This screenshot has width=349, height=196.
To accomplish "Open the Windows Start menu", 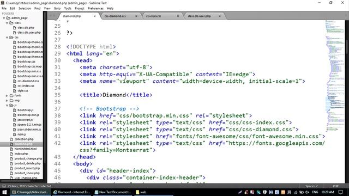I will coord(4,192).
